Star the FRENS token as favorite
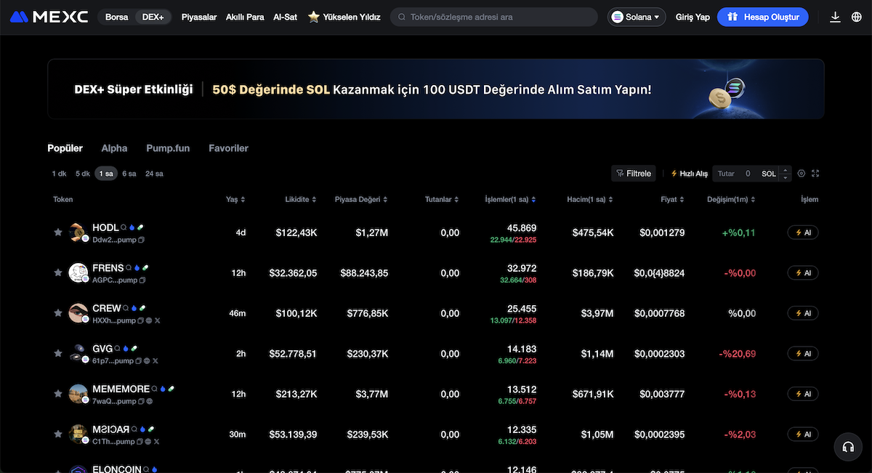 click(58, 272)
